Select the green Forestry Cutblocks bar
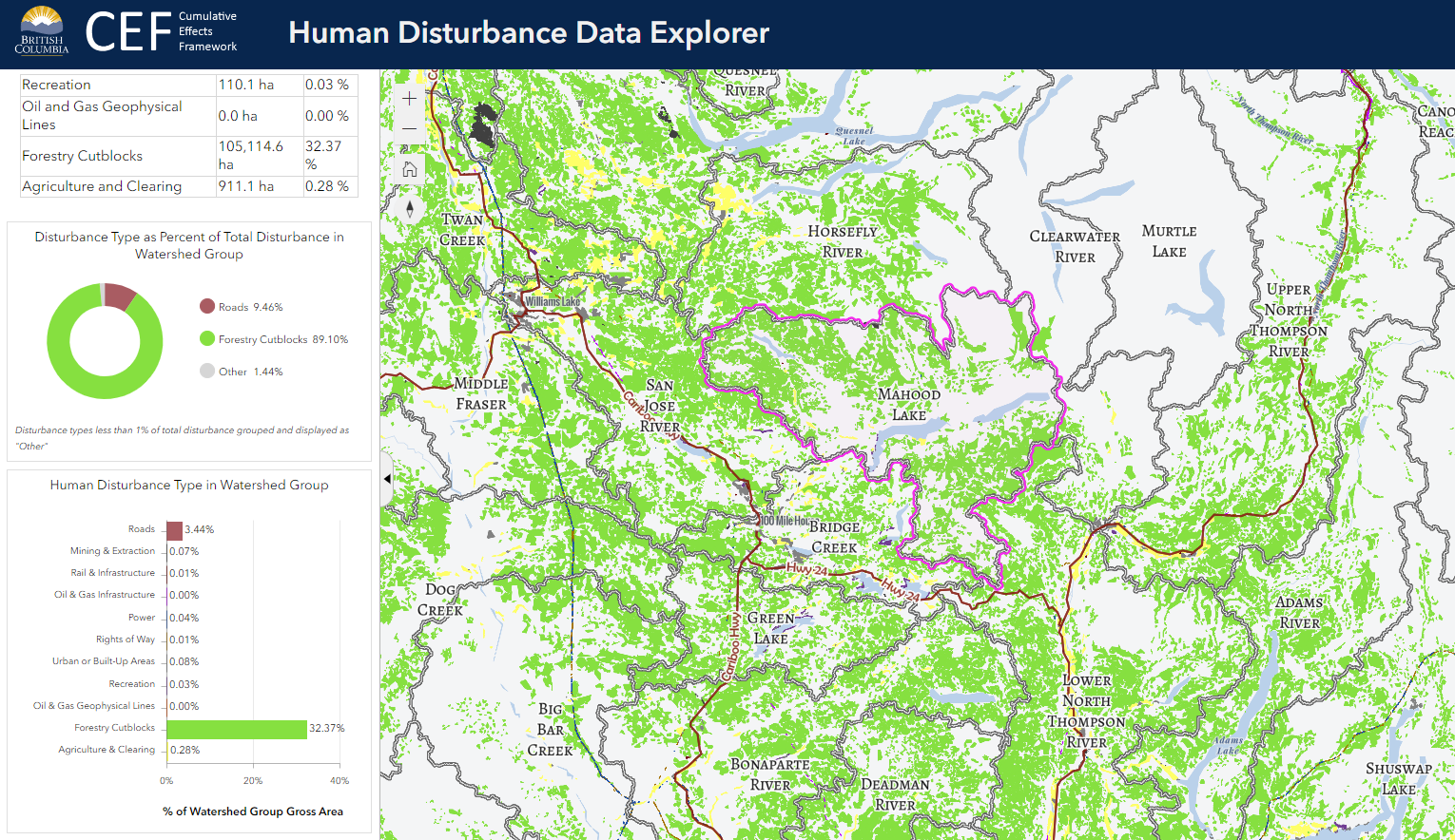This screenshot has height=840, width=1455. (236, 729)
